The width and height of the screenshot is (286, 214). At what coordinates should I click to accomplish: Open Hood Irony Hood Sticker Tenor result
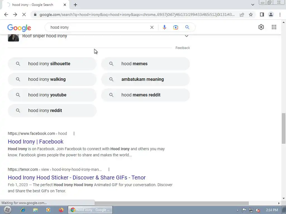click(x=77, y=177)
